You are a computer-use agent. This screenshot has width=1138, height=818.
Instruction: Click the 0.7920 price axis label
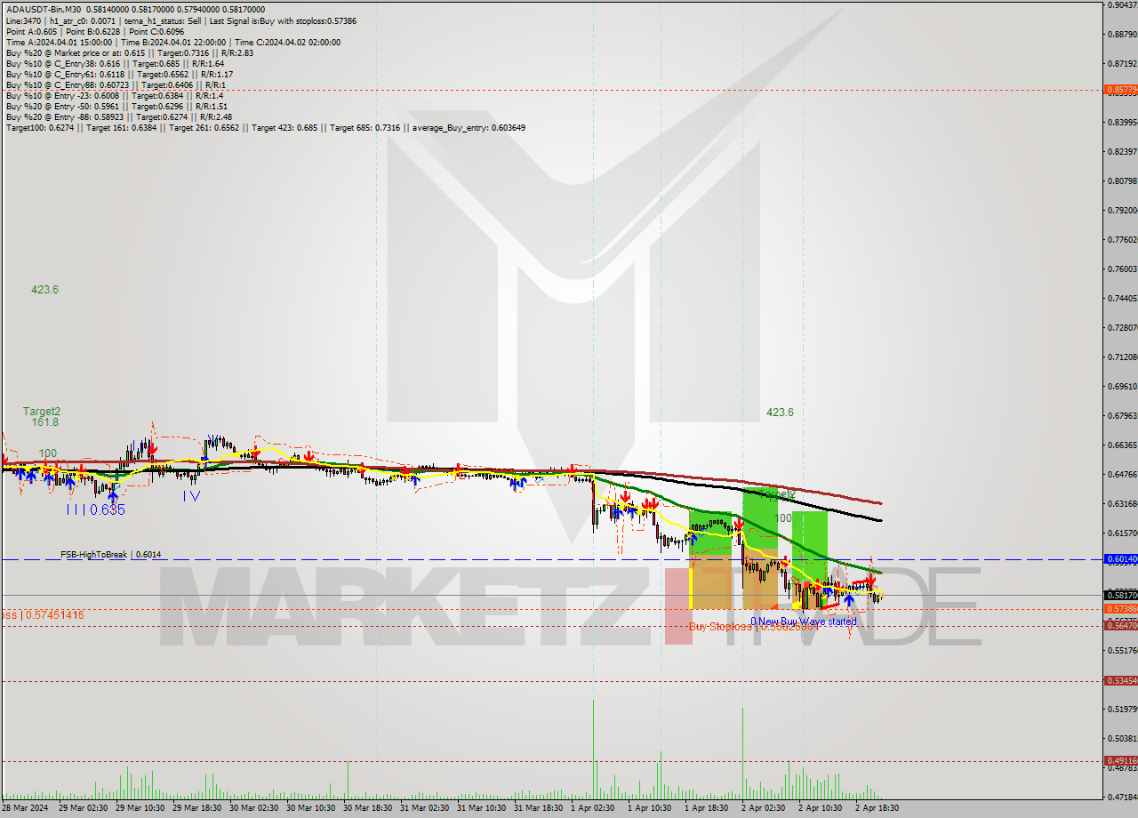pos(1122,210)
